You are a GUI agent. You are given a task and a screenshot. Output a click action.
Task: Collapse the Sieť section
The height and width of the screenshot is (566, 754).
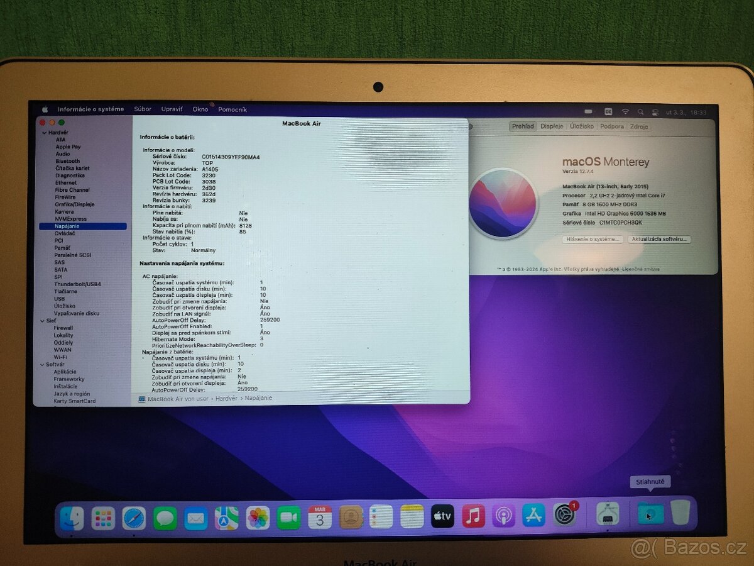tap(41, 320)
